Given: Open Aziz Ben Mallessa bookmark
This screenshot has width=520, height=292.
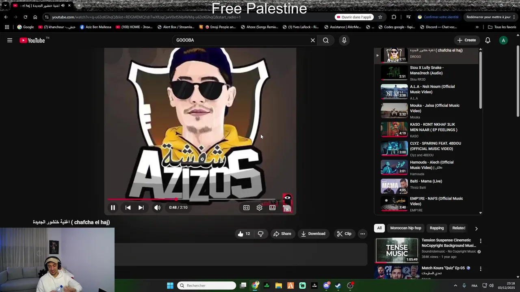Looking at the screenshot, I should (x=95, y=27).
